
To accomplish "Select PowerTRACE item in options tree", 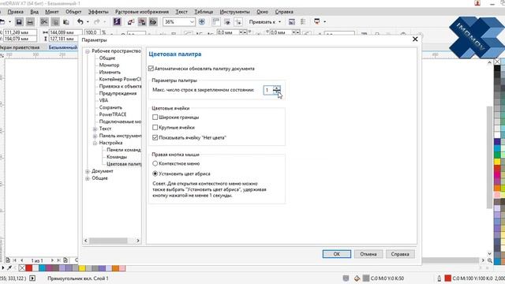I will pos(113,114).
